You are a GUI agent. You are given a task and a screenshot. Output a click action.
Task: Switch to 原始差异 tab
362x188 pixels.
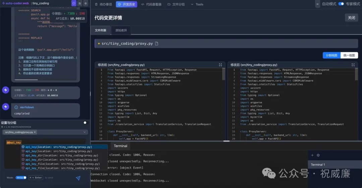[x=121, y=30]
